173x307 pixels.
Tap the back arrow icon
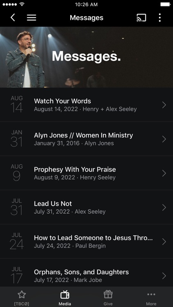[x=13, y=18]
